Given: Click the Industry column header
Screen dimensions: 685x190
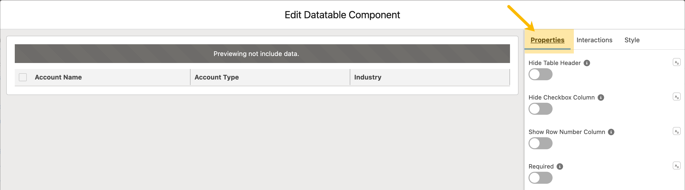Looking at the screenshot, I should point(368,77).
